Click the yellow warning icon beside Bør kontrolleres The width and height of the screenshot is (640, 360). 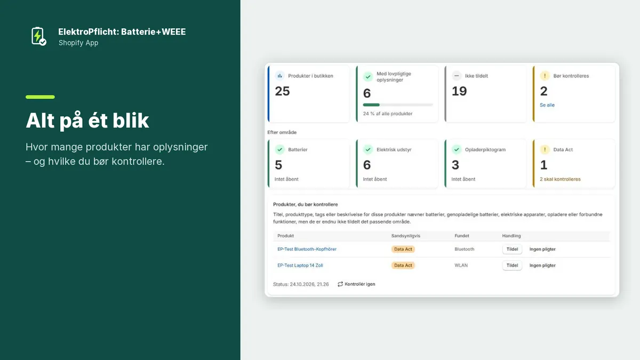click(x=545, y=76)
